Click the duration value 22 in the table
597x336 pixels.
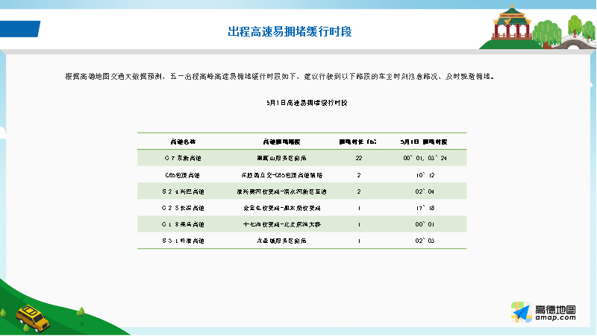359,158
